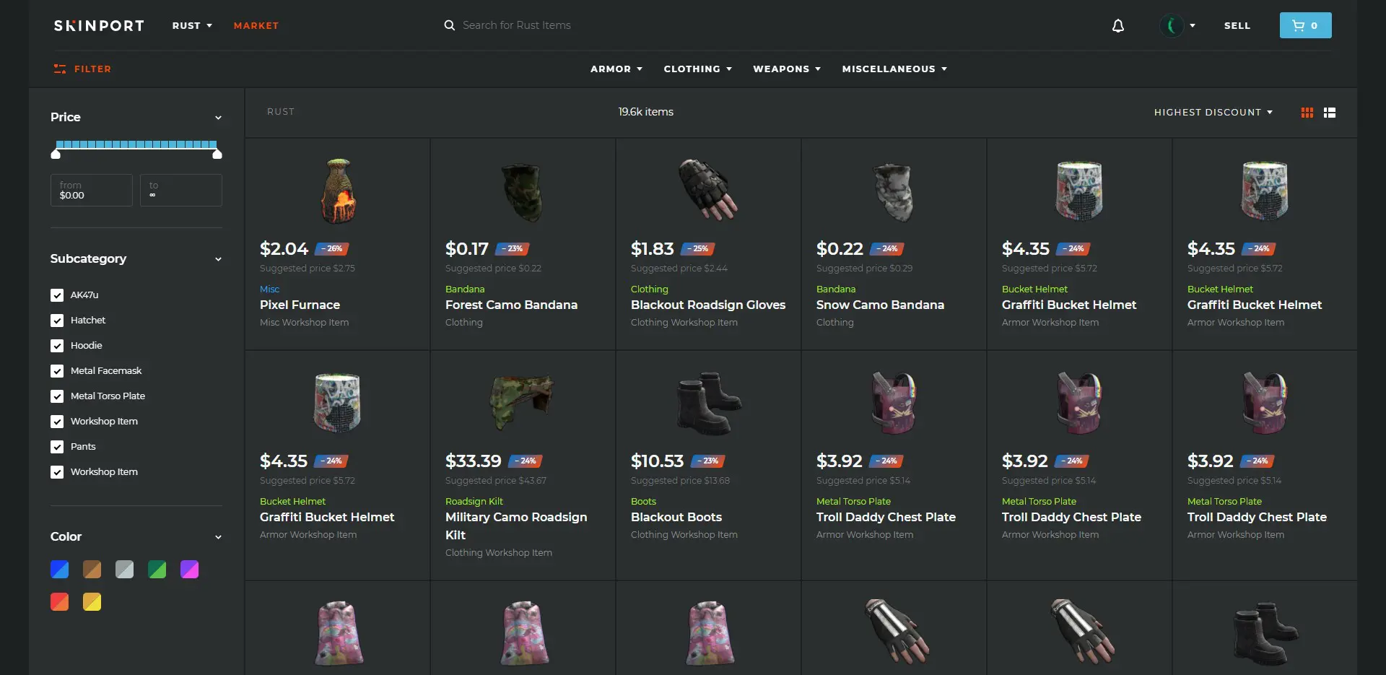Select the yellow color swatch
Image resolution: width=1386 pixels, height=675 pixels.
point(92,602)
